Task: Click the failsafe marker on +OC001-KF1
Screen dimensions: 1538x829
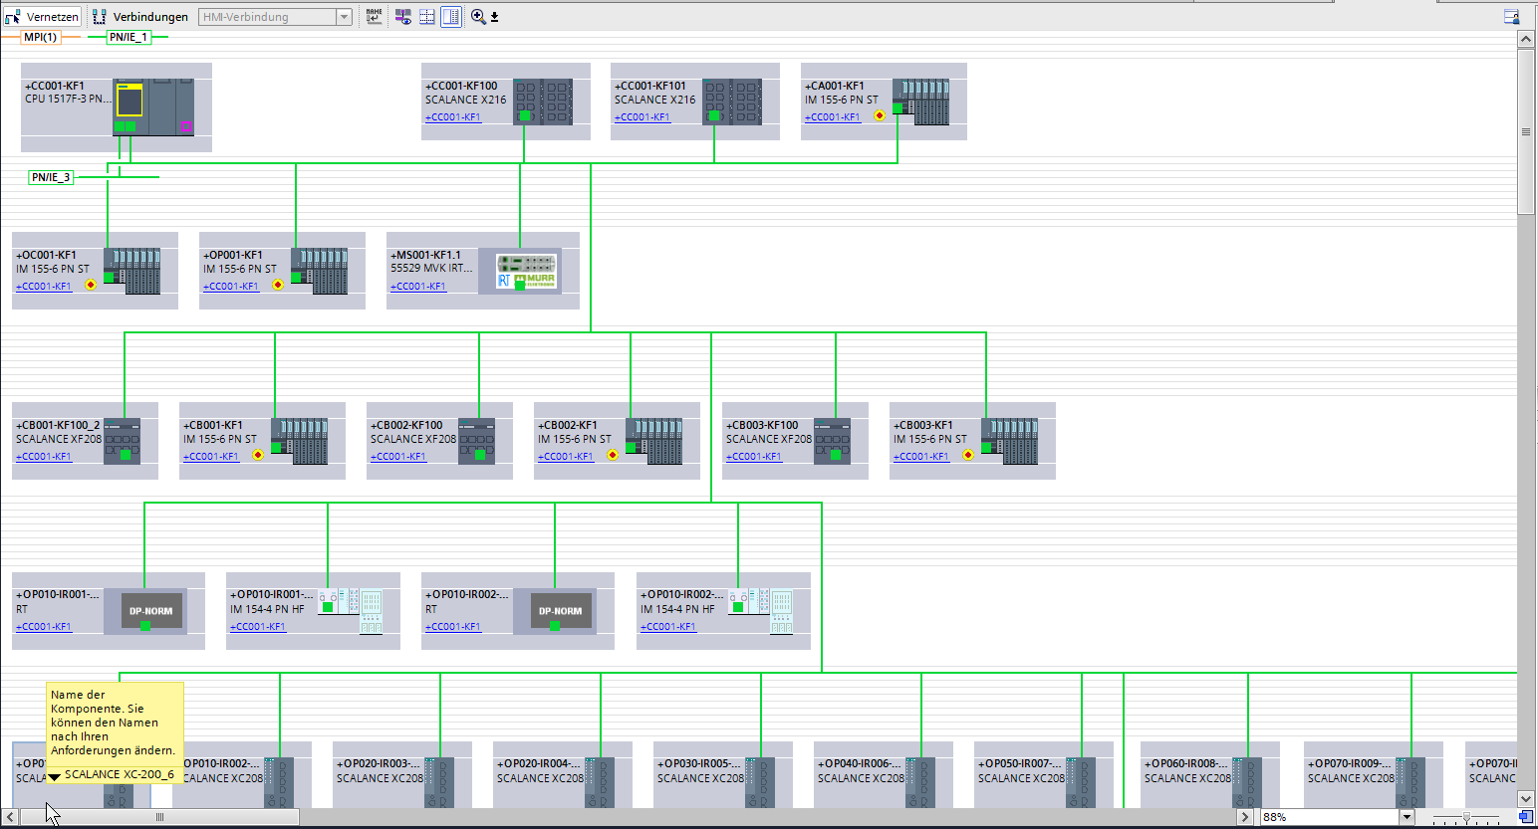Action: tap(91, 285)
